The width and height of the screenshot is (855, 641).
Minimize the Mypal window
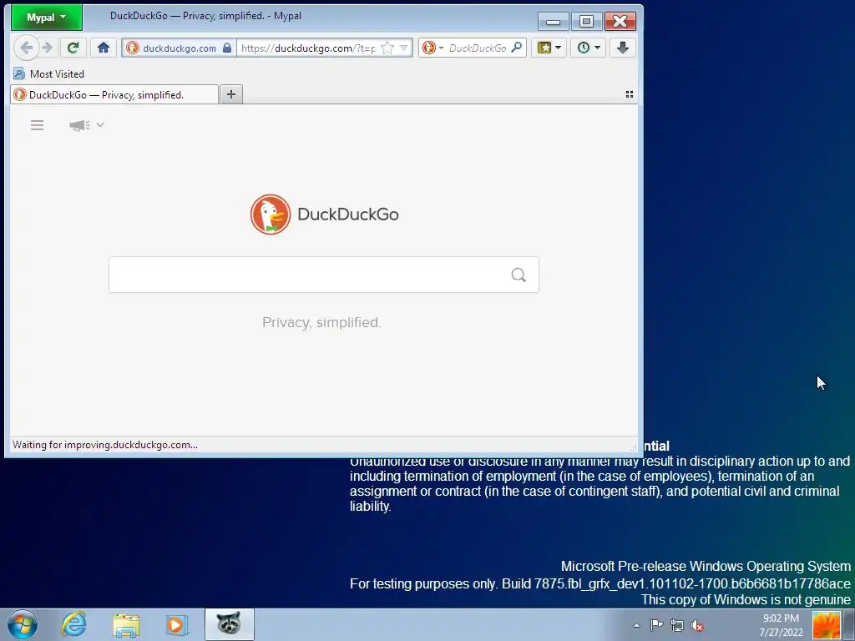tap(554, 21)
